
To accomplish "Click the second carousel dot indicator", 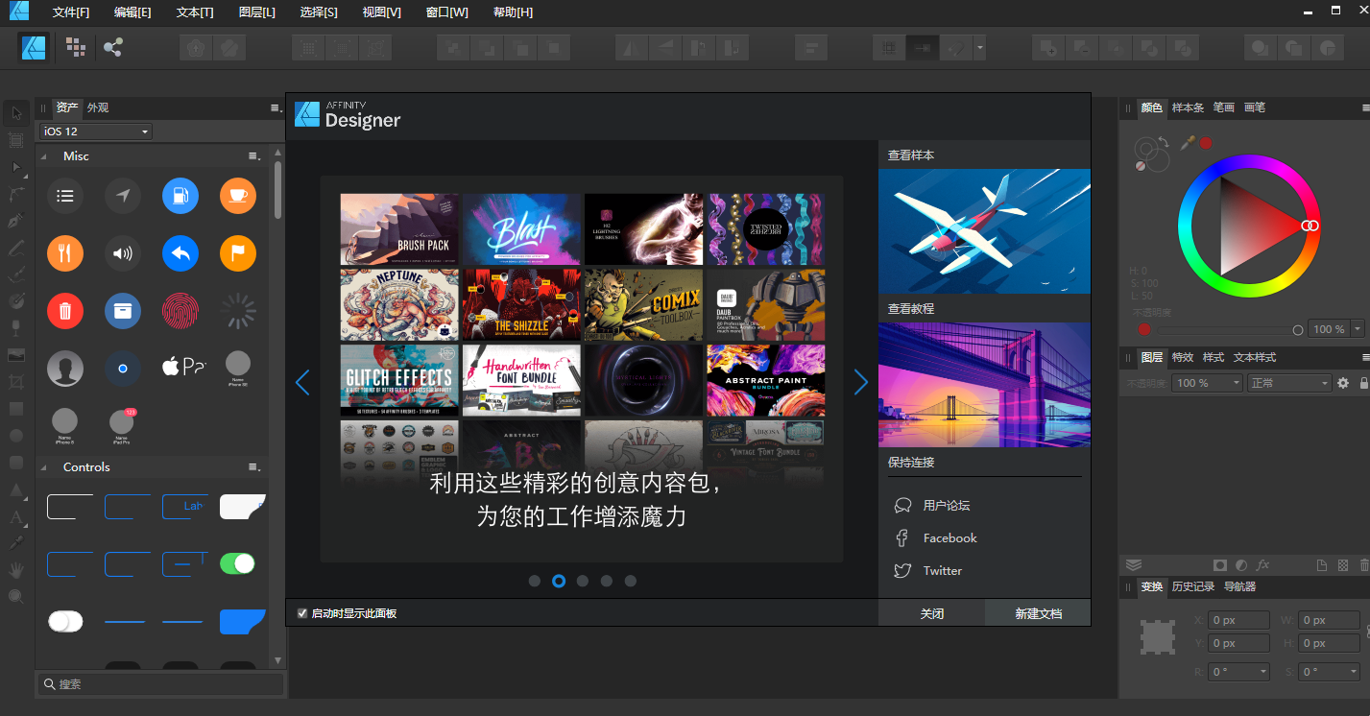I will coord(559,580).
